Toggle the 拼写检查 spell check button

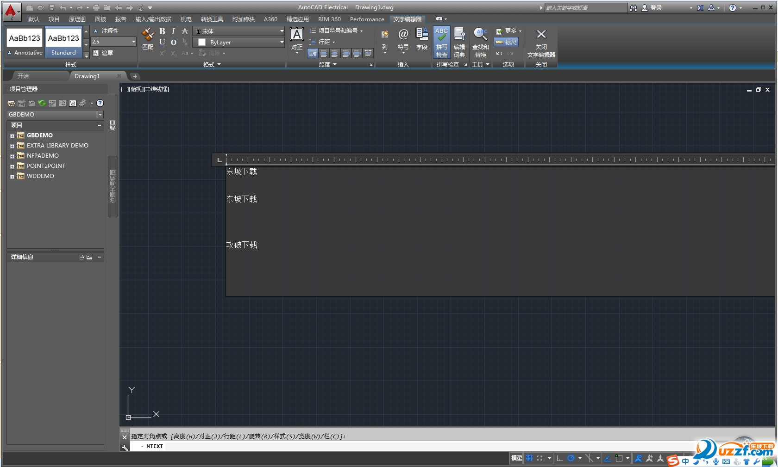click(x=442, y=42)
